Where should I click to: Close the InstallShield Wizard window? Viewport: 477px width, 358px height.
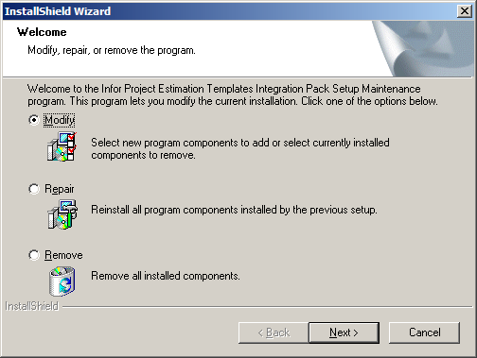pos(465,11)
